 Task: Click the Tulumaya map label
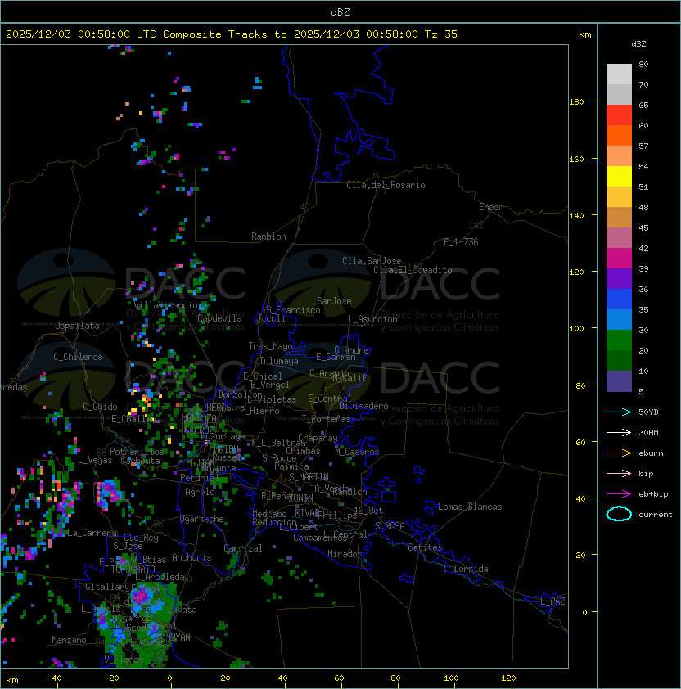279,361
